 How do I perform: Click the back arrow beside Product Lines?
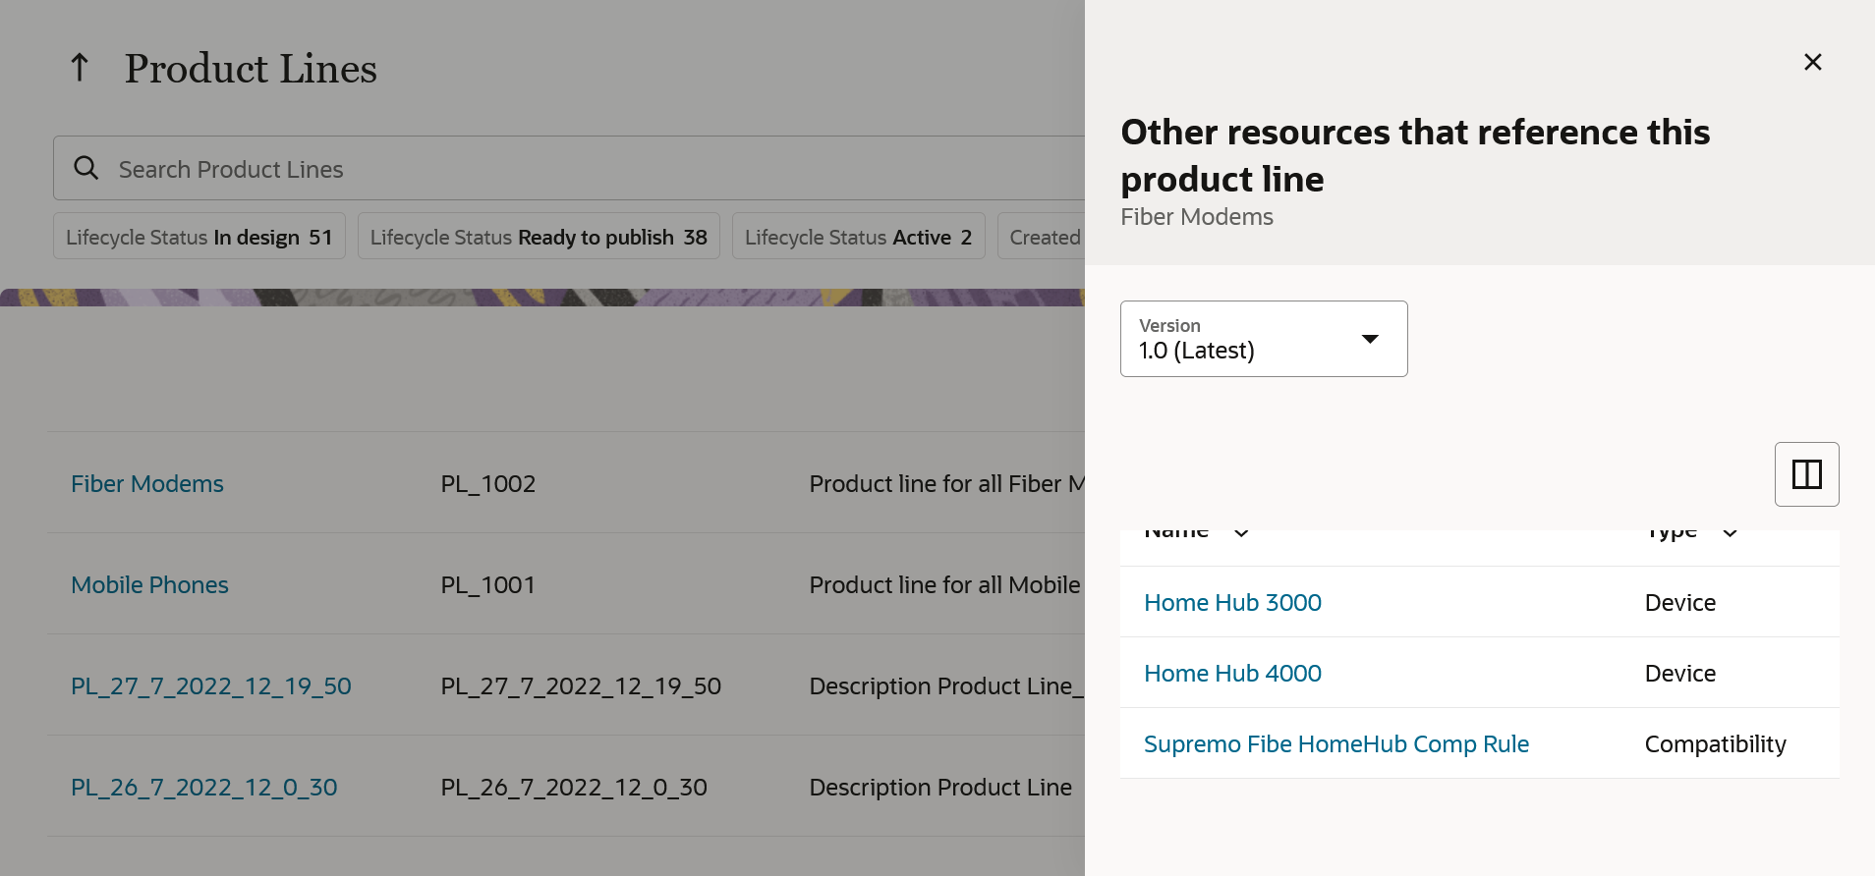click(80, 68)
